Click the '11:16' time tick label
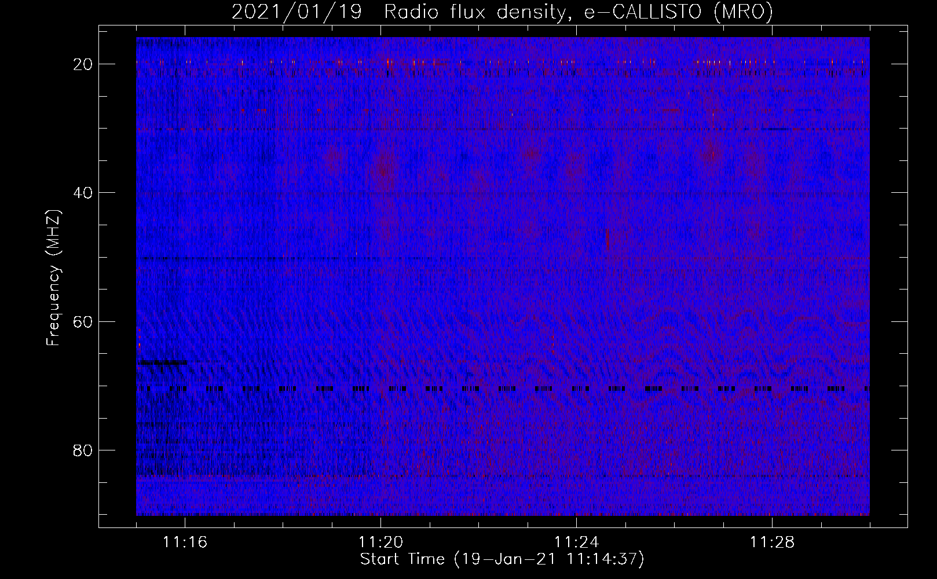 click(x=185, y=543)
